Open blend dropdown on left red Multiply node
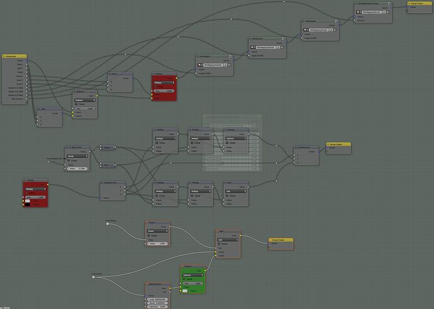Image resolution: width=434 pixels, height=309 pixels. pos(35,189)
